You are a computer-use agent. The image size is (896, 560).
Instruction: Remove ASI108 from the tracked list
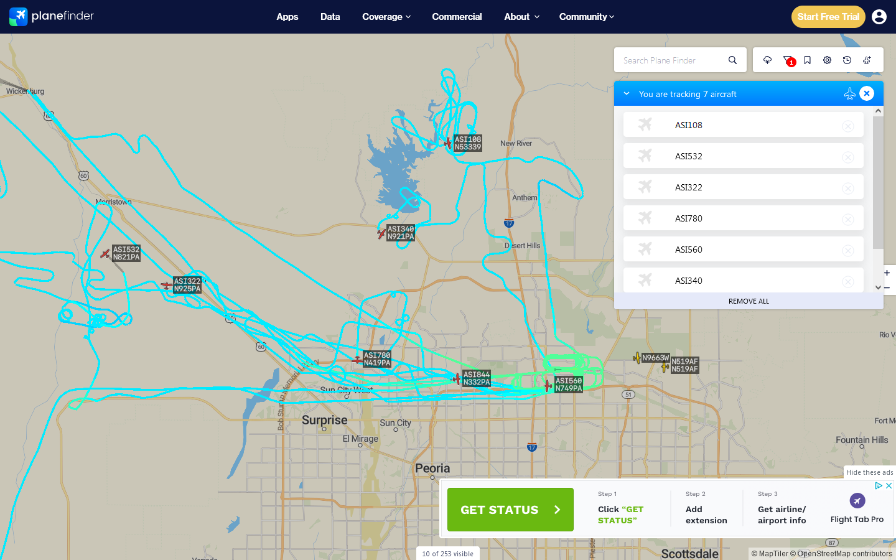(x=848, y=126)
